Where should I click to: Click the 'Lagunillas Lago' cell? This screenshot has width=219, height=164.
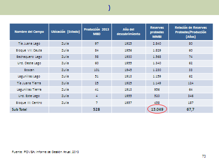point(29,77)
